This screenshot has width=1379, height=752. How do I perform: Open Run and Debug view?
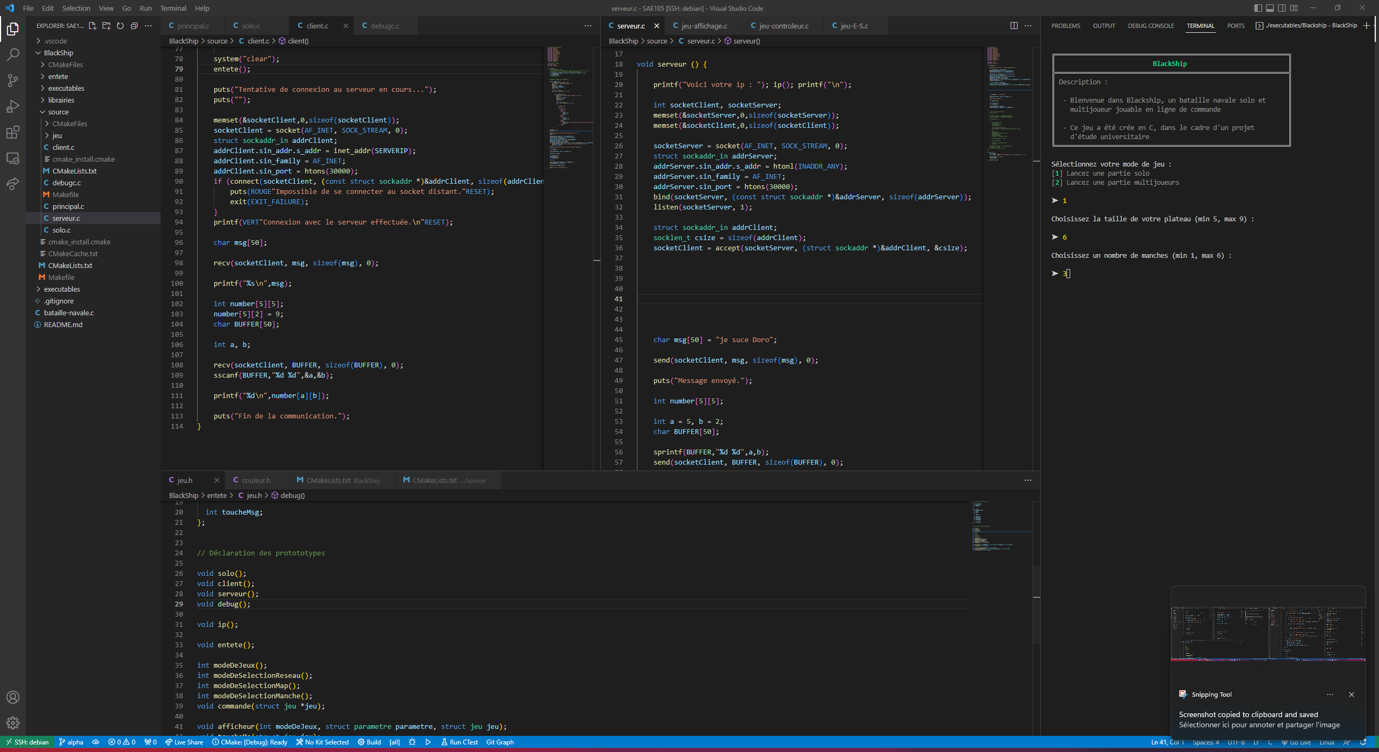(13, 106)
